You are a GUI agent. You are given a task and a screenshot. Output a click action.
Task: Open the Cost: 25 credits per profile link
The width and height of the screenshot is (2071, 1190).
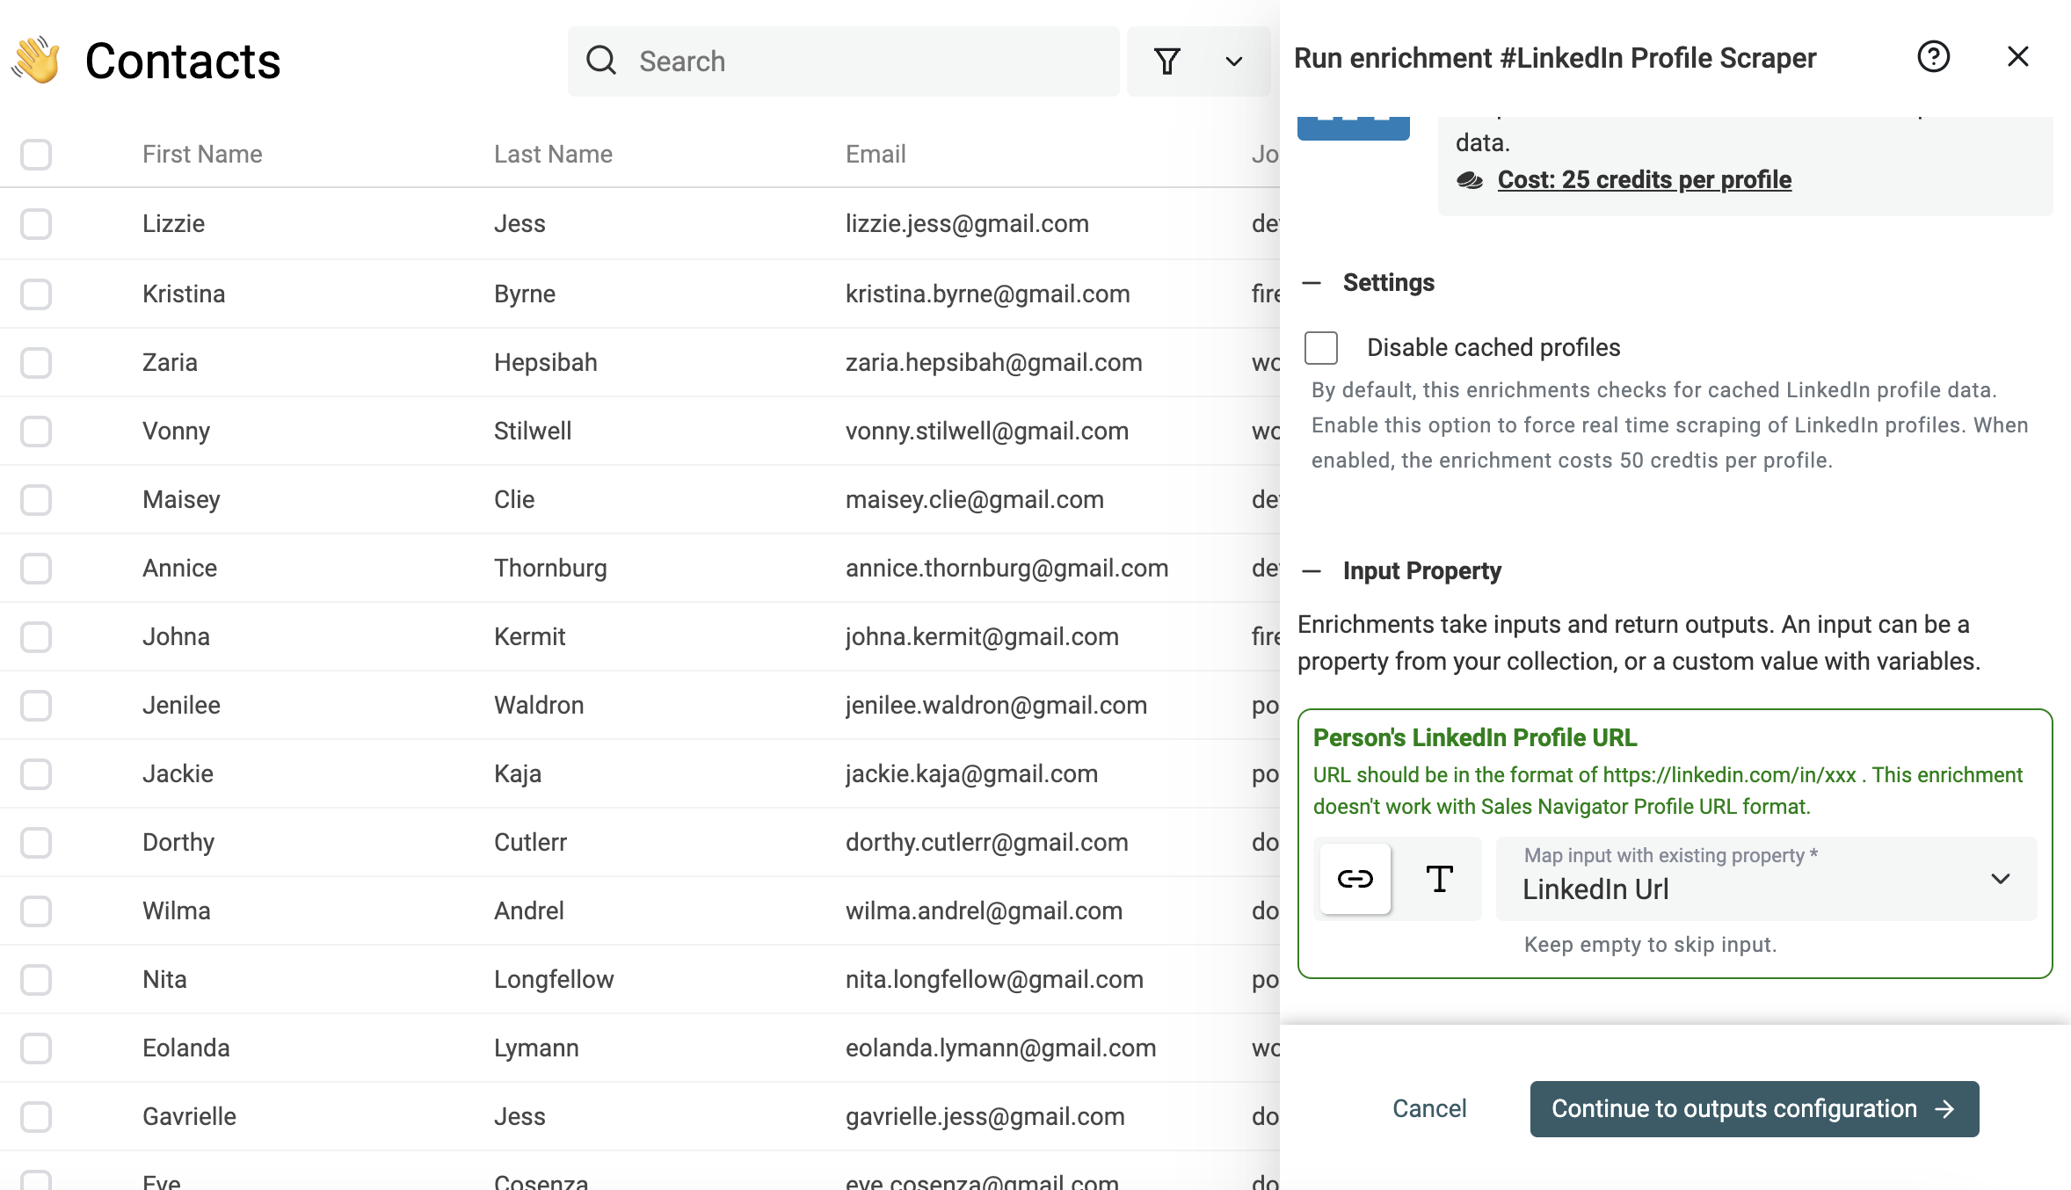[x=1644, y=178]
